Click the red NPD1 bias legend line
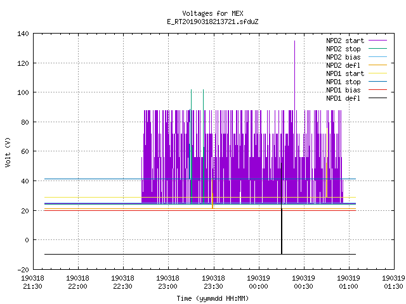406x304 pixels. pyautogui.click(x=377, y=90)
